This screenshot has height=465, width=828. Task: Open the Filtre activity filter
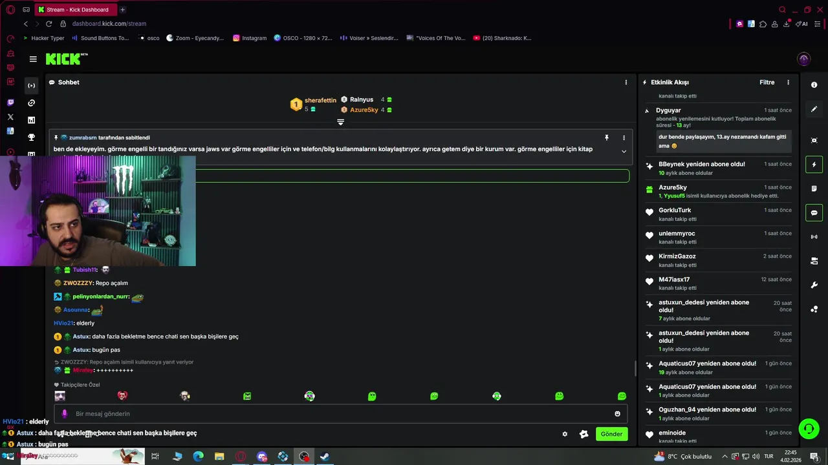point(767,82)
